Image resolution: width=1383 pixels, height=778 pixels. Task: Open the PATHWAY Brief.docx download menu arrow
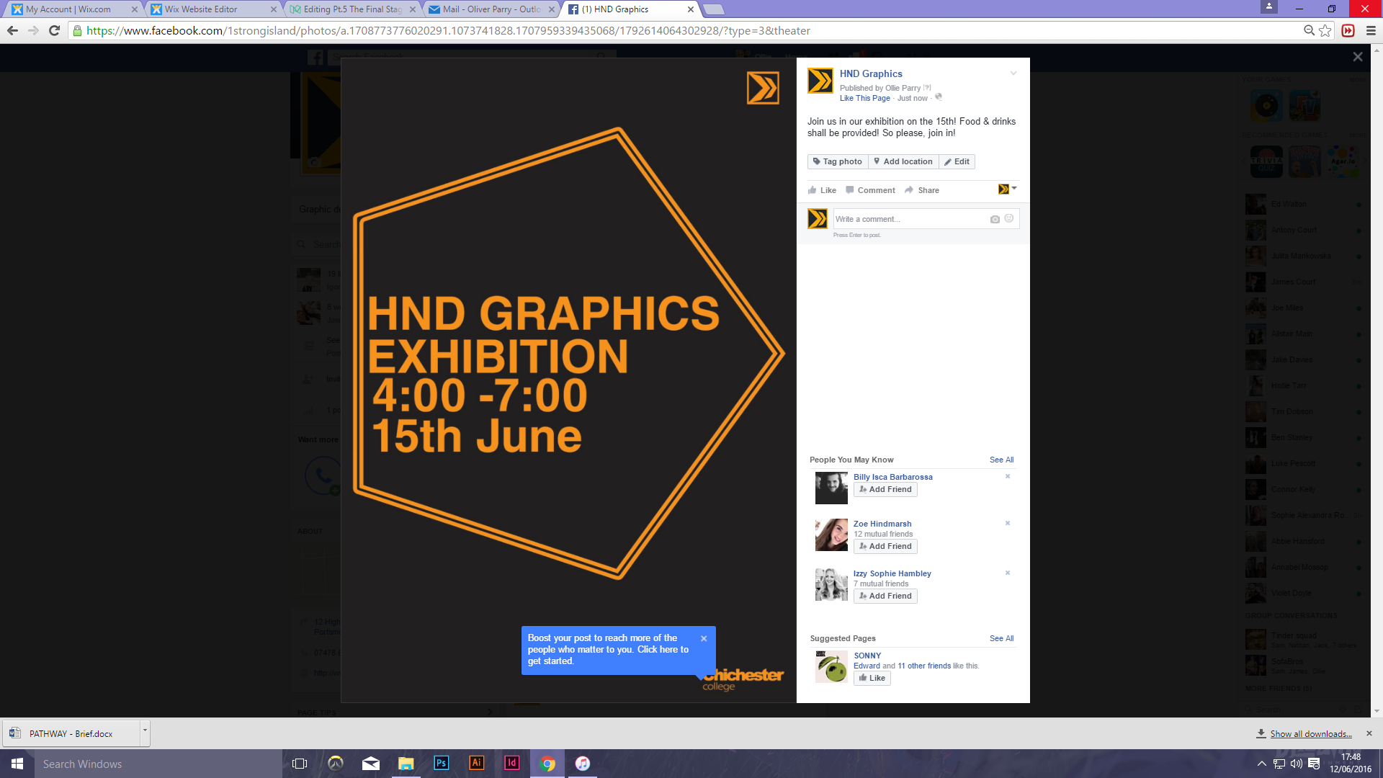coord(145,730)
